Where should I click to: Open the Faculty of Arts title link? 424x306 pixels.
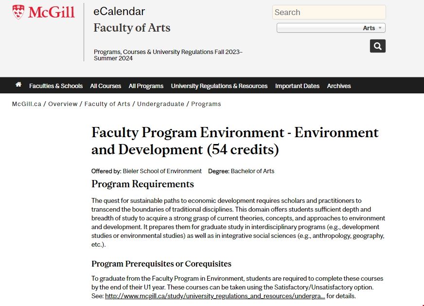(132, 28)
